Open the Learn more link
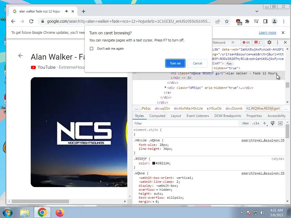The height and width of the screenshot is (218, 291). pyautogui.click(x=267, y=33)
